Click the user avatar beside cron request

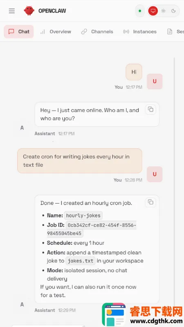[x=155, y=174]
